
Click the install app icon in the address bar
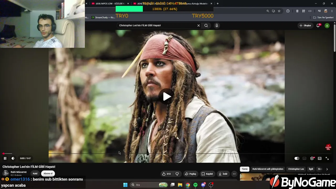click(274, 11)
